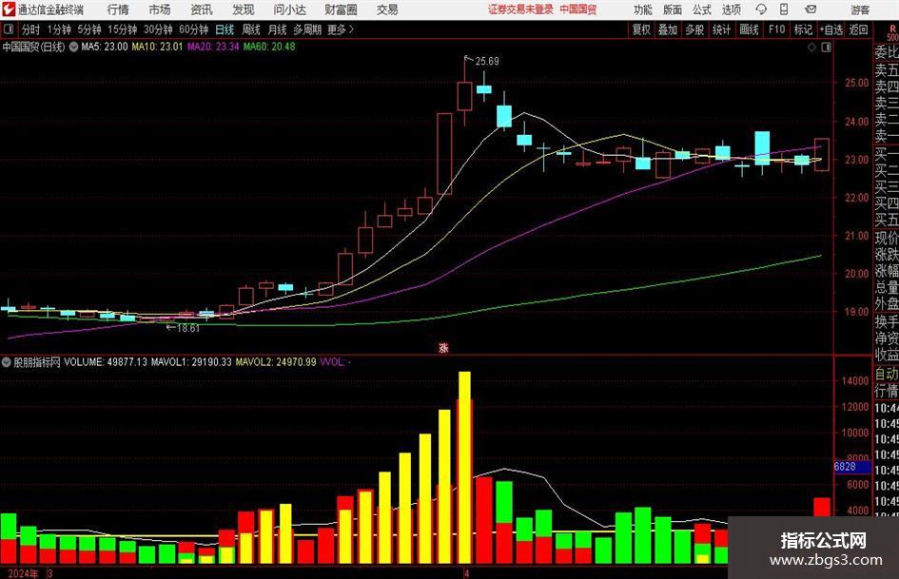
Task: Click the 游客 guest account label
Action: pyautogui.click(x=860, y=10)
